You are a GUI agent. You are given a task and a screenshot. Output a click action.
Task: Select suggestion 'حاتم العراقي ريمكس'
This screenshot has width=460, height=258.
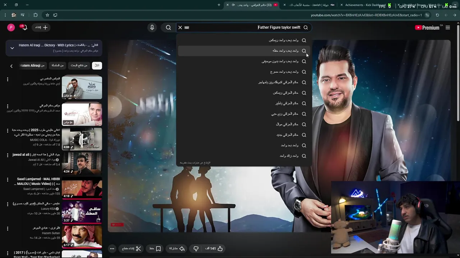coord(244,93)
